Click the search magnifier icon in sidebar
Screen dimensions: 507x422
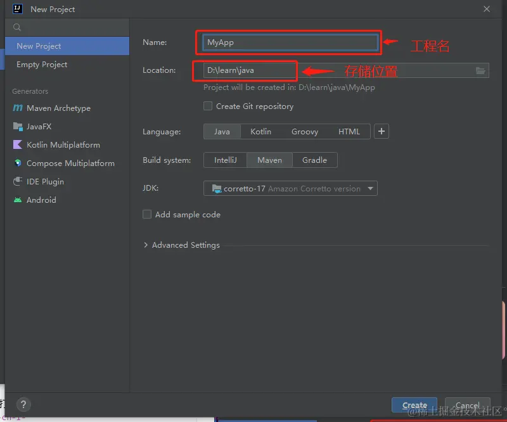click(x=17, y=27)
